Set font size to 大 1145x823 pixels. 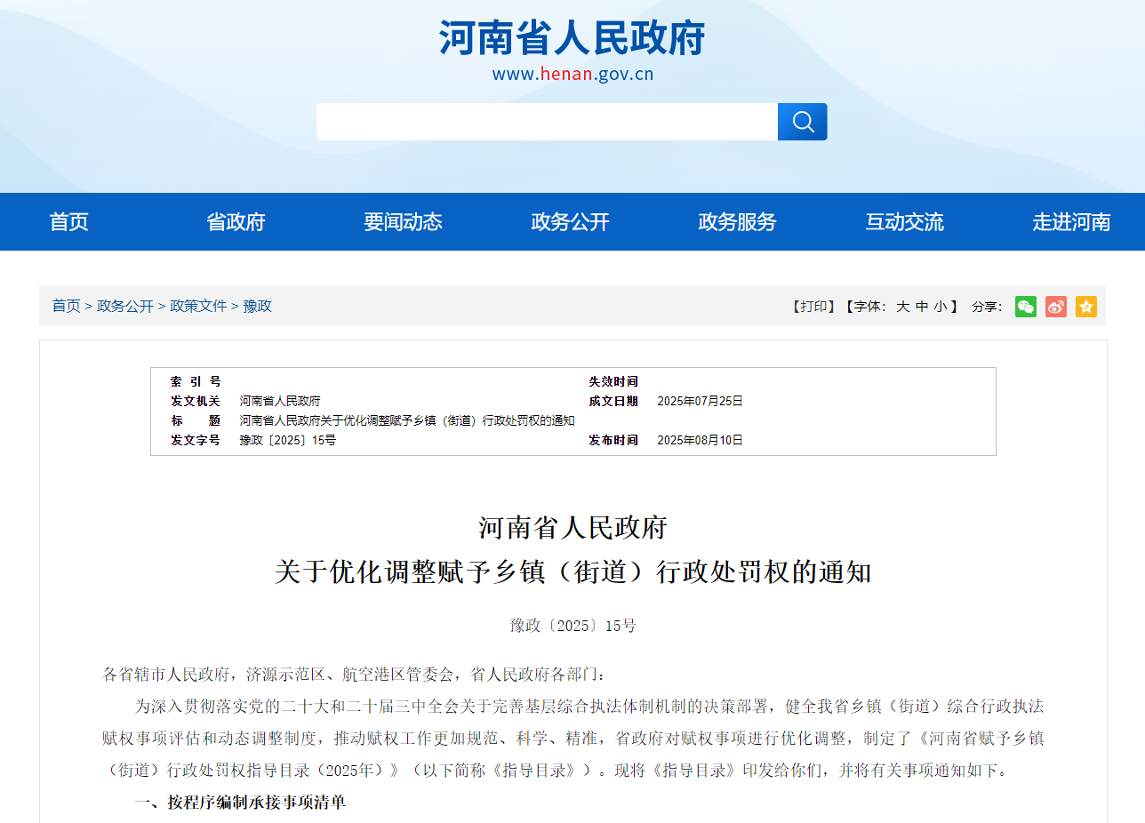click(902, 307)
